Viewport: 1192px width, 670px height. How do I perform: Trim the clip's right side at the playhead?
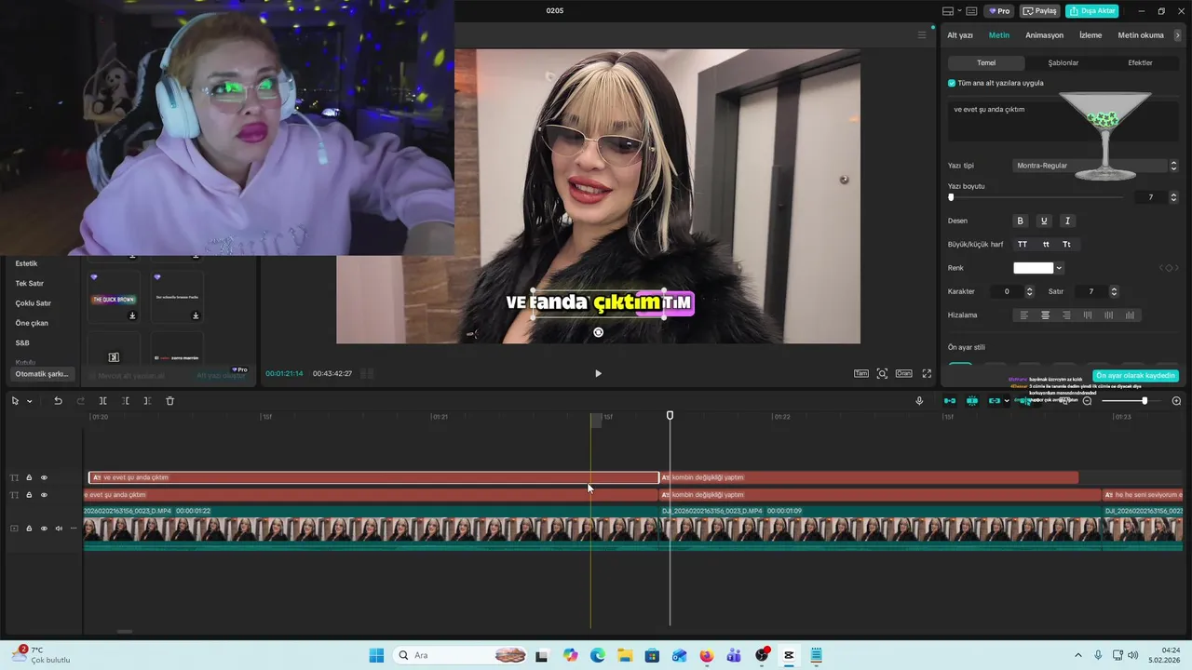[x=147, y=401]
